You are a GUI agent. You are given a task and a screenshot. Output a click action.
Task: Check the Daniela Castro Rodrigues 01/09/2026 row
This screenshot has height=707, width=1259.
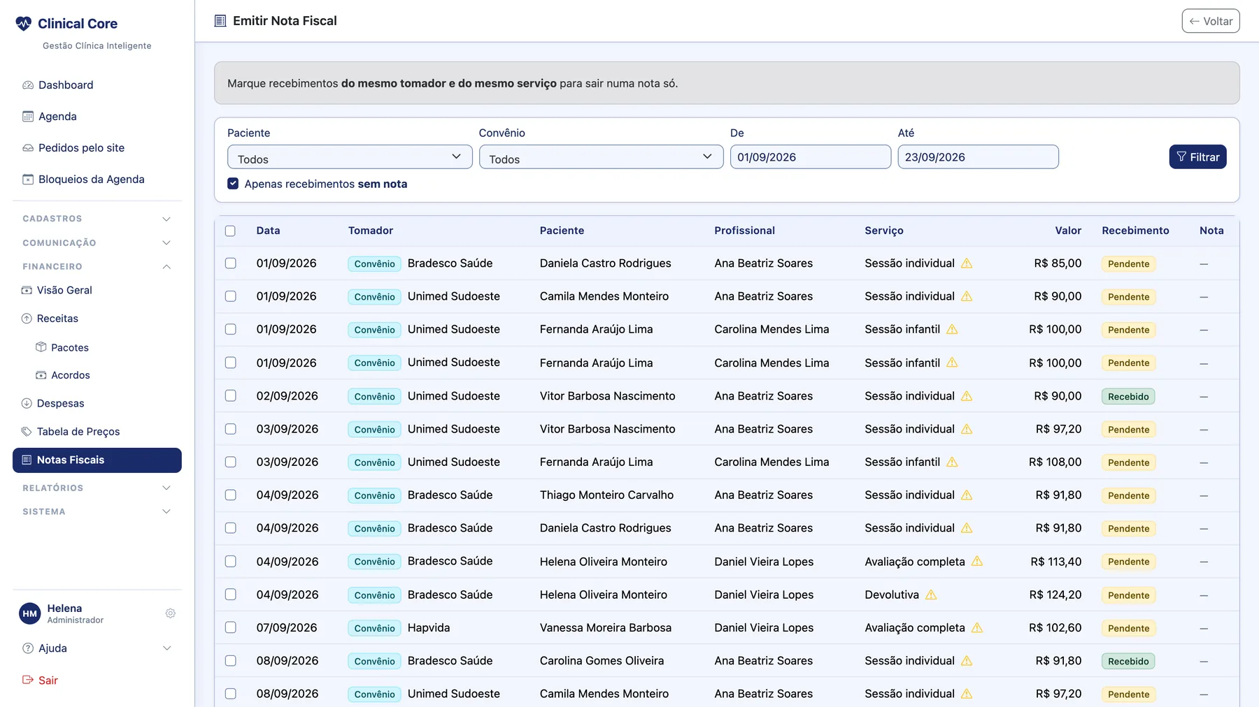(230, 263)
